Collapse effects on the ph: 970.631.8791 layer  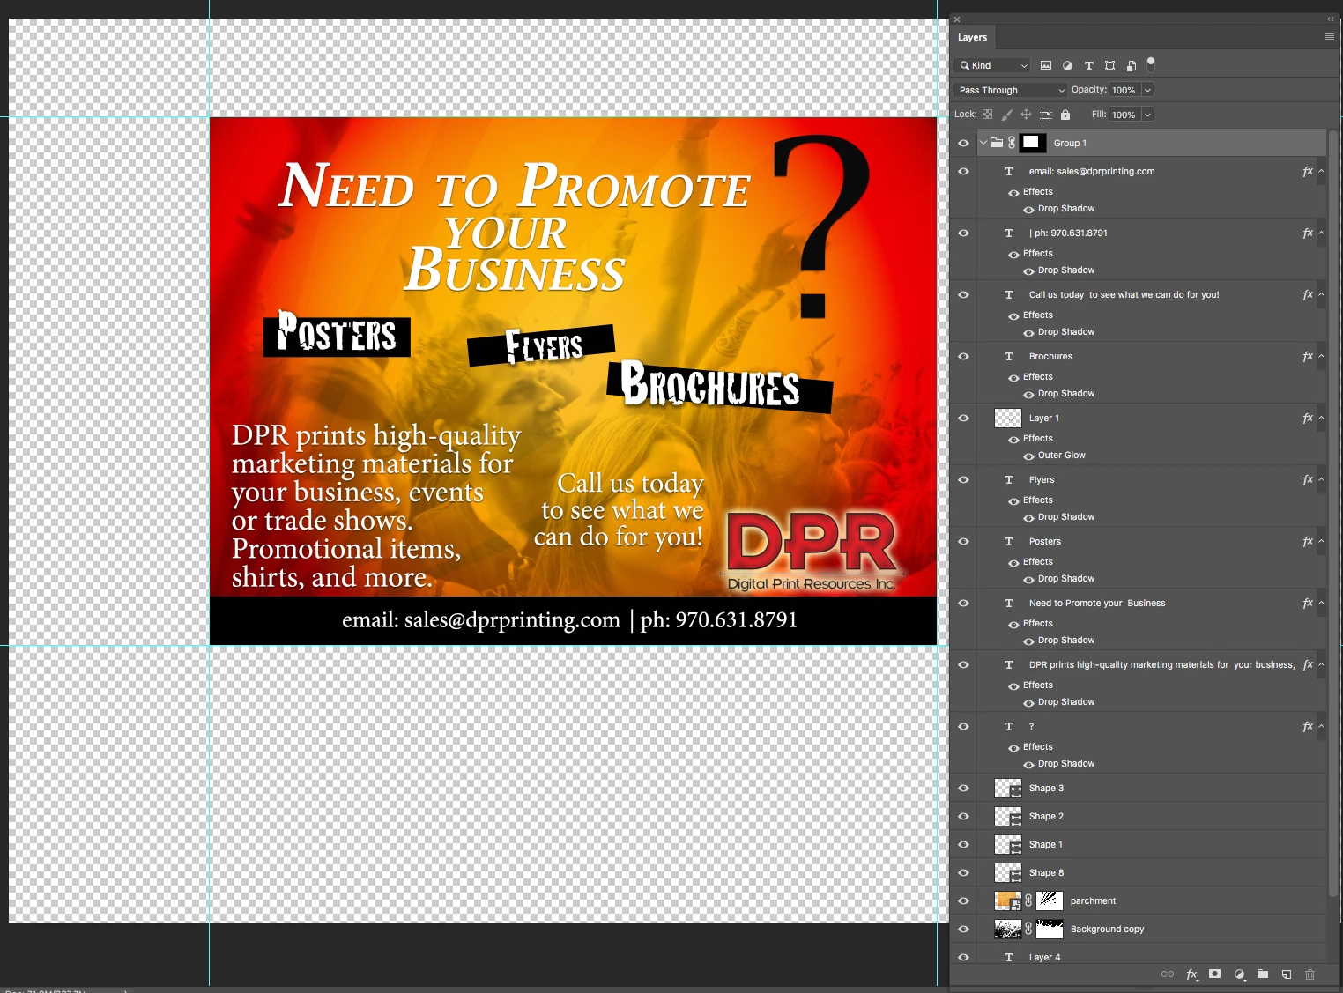pyautogui.click(x=1321, y=233)
